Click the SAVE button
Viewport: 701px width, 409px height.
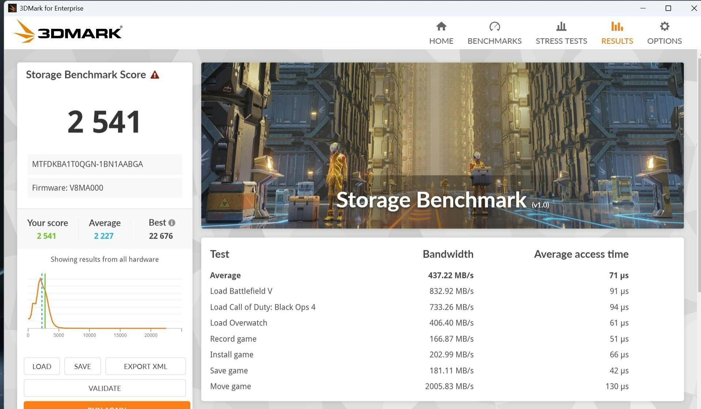click(83, 366)
